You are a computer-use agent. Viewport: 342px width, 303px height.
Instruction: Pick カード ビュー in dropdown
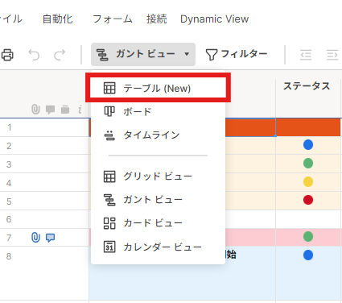159,223
